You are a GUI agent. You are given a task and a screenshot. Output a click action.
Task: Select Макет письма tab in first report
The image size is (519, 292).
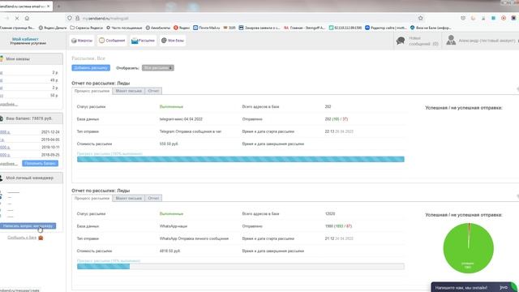click(129, 91)
